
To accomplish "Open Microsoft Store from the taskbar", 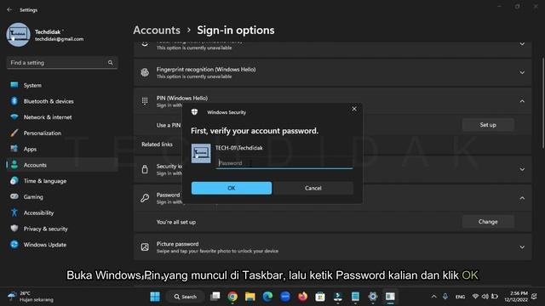I will point(320,297).
